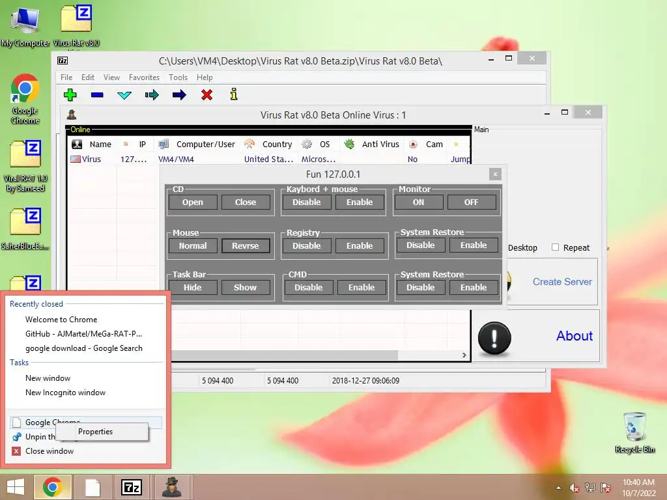
Task: Hide the Task Bar
Action: coord(193,287)
